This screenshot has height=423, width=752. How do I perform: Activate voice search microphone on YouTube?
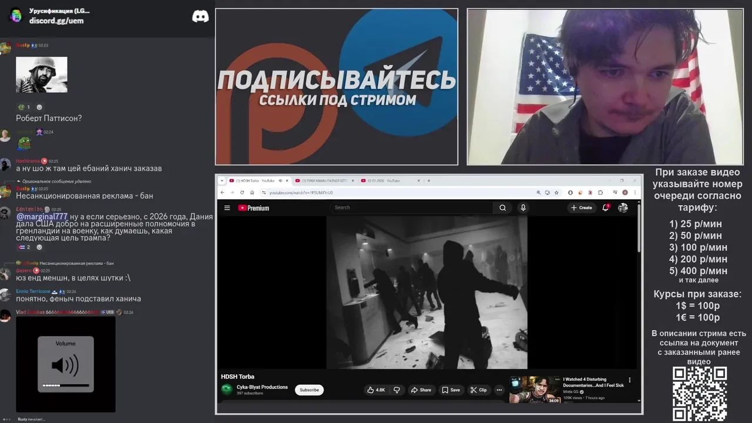[x=523, y=207]
